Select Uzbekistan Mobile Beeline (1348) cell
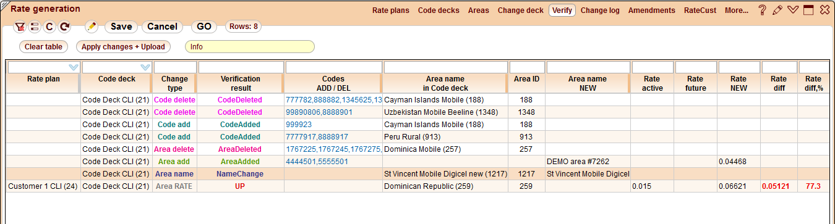The height and width of the screenshot is (224, 835). pos(445,112)
